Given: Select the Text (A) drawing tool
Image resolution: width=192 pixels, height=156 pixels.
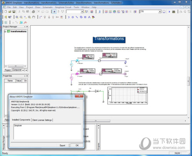Looking at the screenshot, I should [x=89, y=17].
